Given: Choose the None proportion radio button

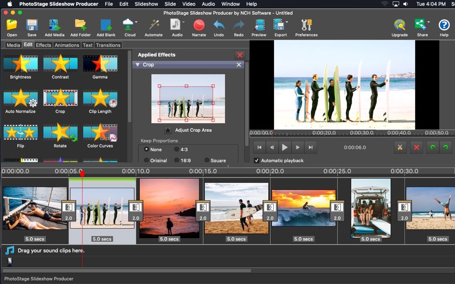Looking at the screenshot, I should click(147, 149).
